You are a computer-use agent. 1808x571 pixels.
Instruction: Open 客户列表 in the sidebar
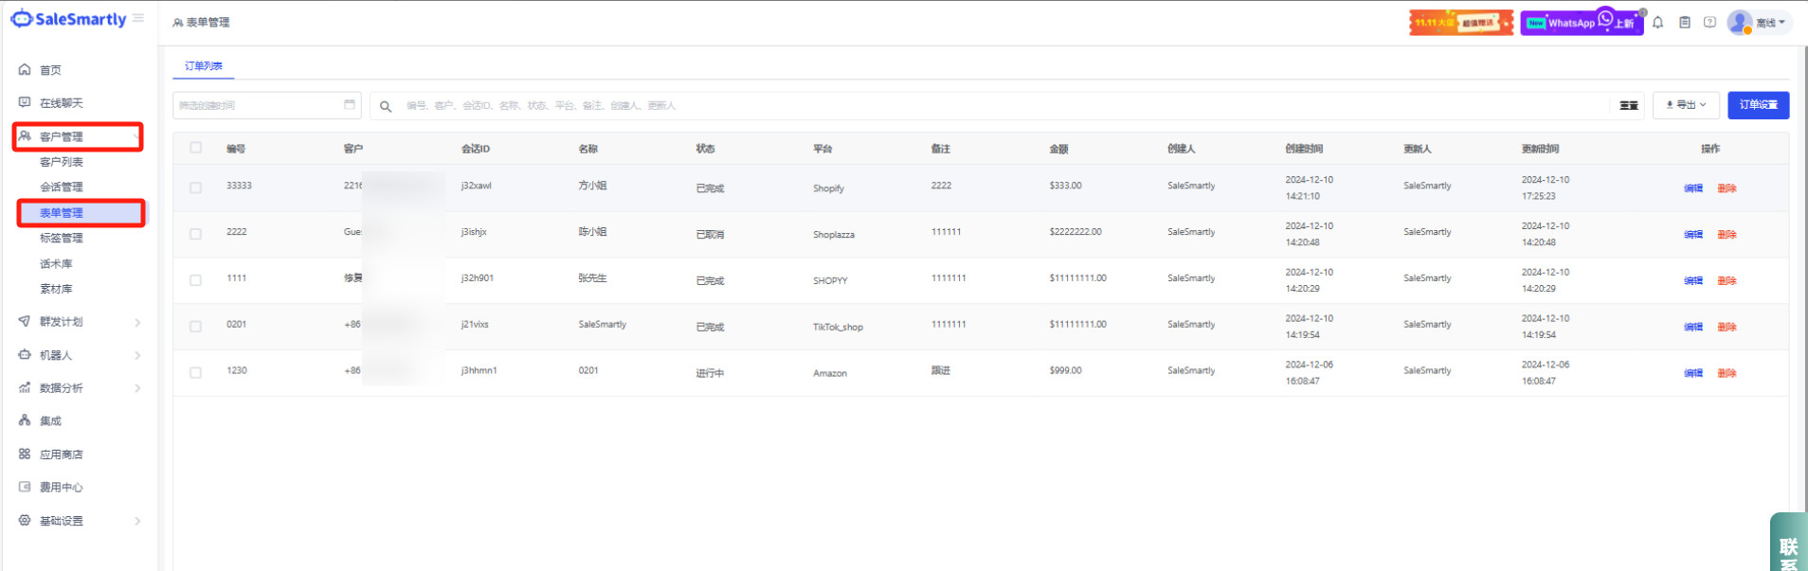coord(62,162)
